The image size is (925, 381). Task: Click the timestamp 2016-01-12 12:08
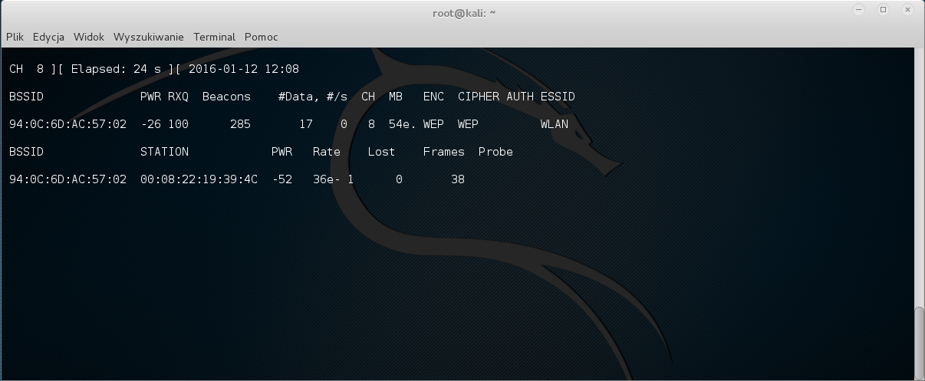243,69
